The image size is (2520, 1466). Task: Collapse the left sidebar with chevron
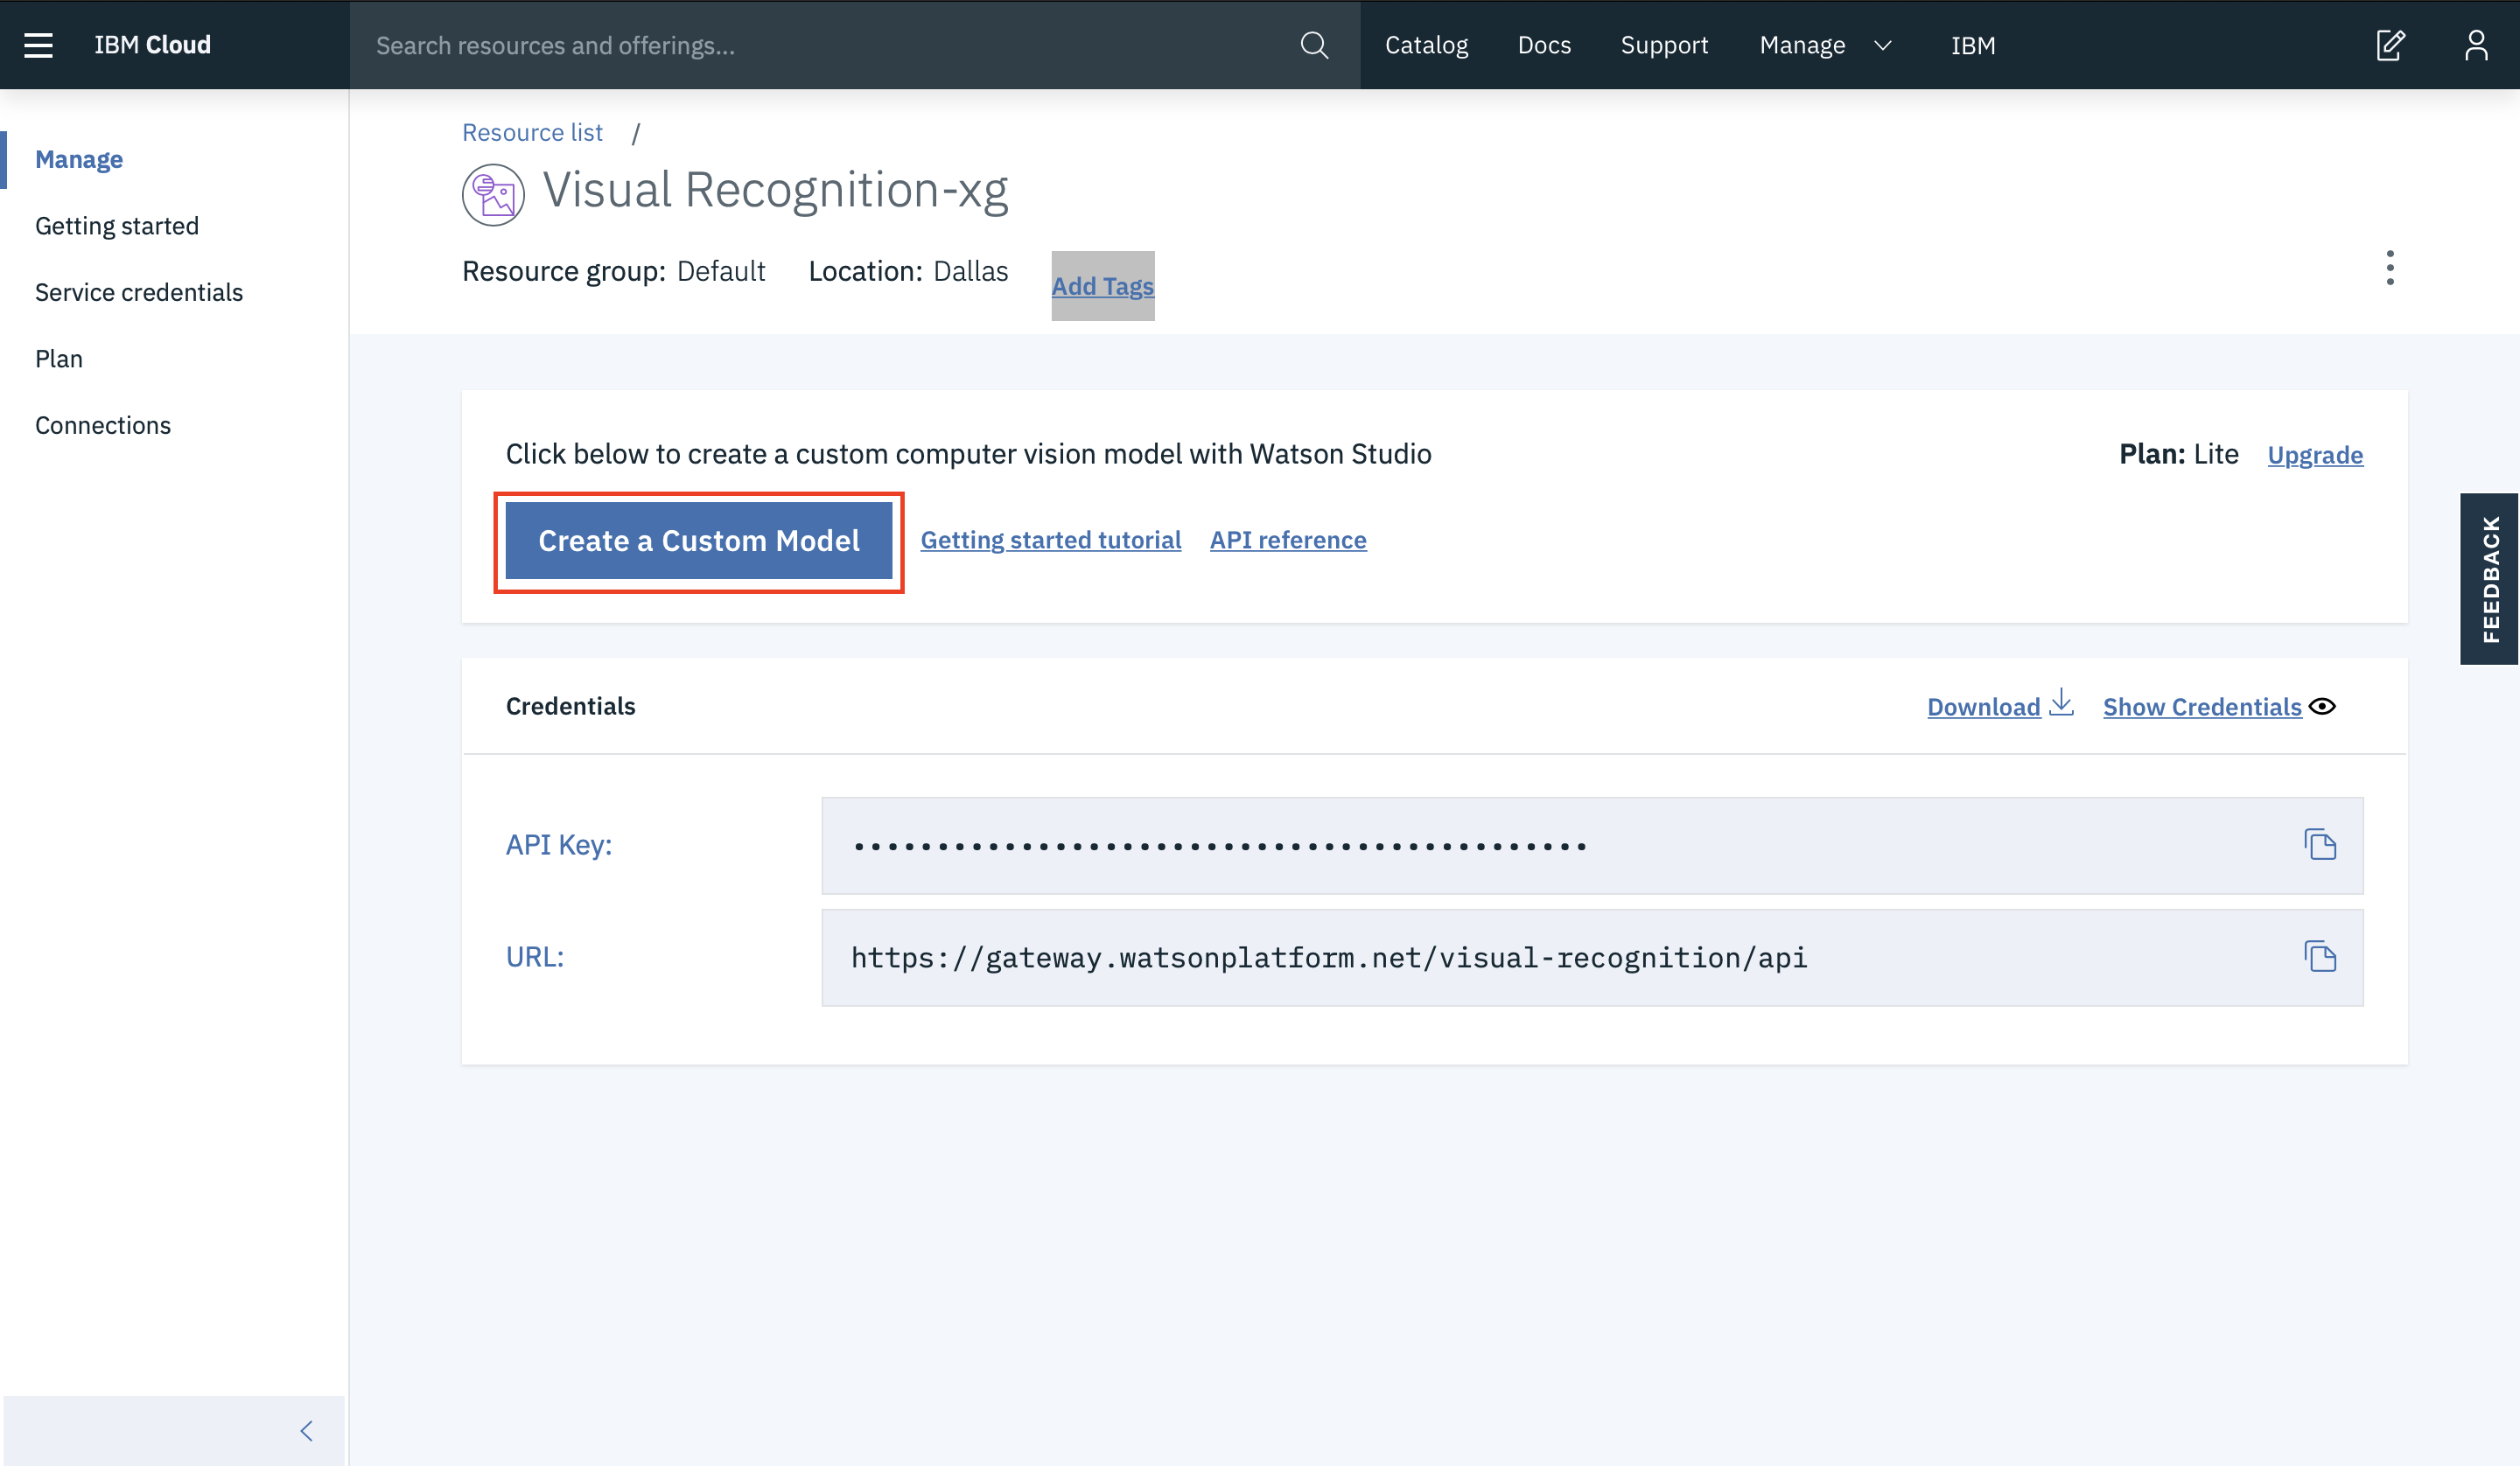point(306,1430)
